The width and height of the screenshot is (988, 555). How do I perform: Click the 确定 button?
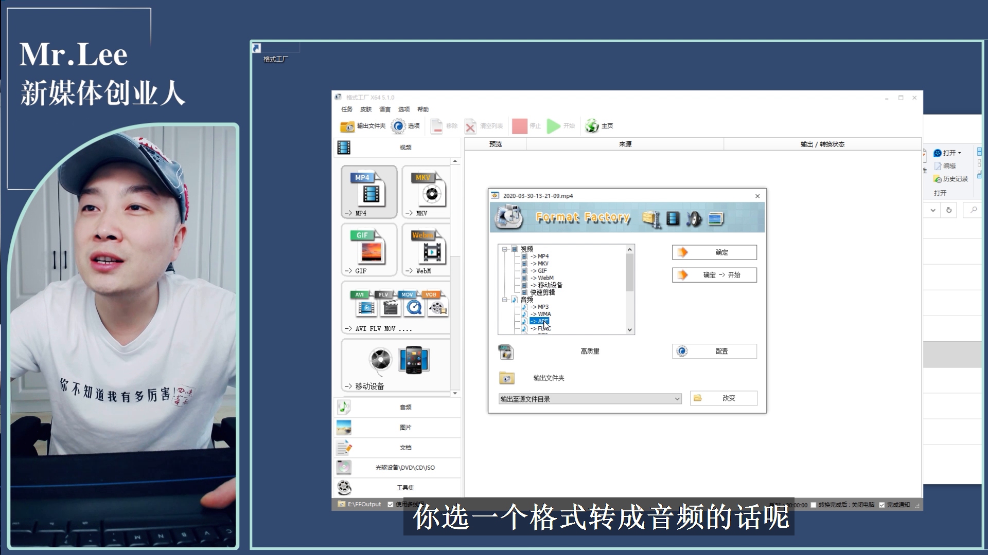[x=714, y=252]
